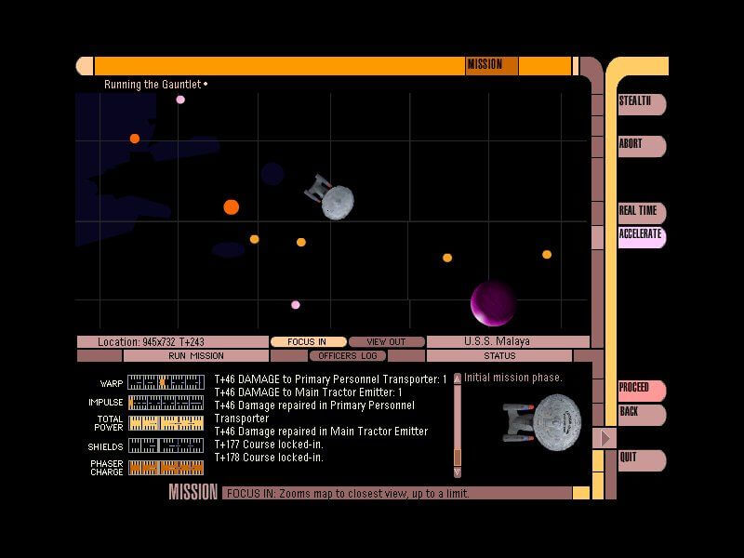Click the yellow dot below the orange star
This screenshot has width=744, height=558.
254,239
